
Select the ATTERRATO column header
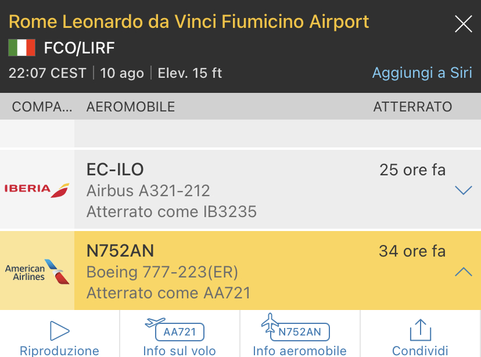[x=412, y=107]
